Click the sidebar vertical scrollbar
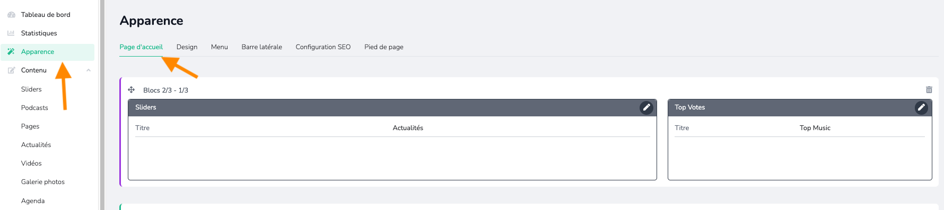Viewport: 944px width, 210px height. [x=102, y=105]
